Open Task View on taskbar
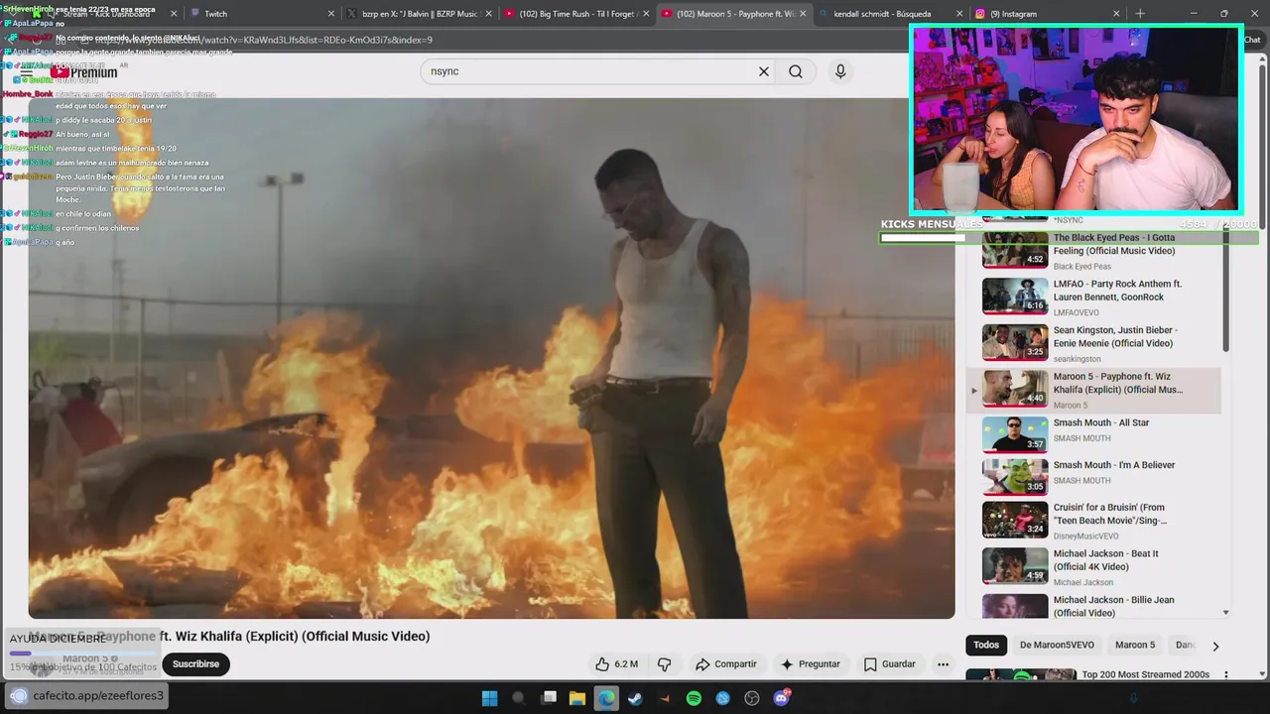The image size is (1270, 714). [x=549, y=698]
